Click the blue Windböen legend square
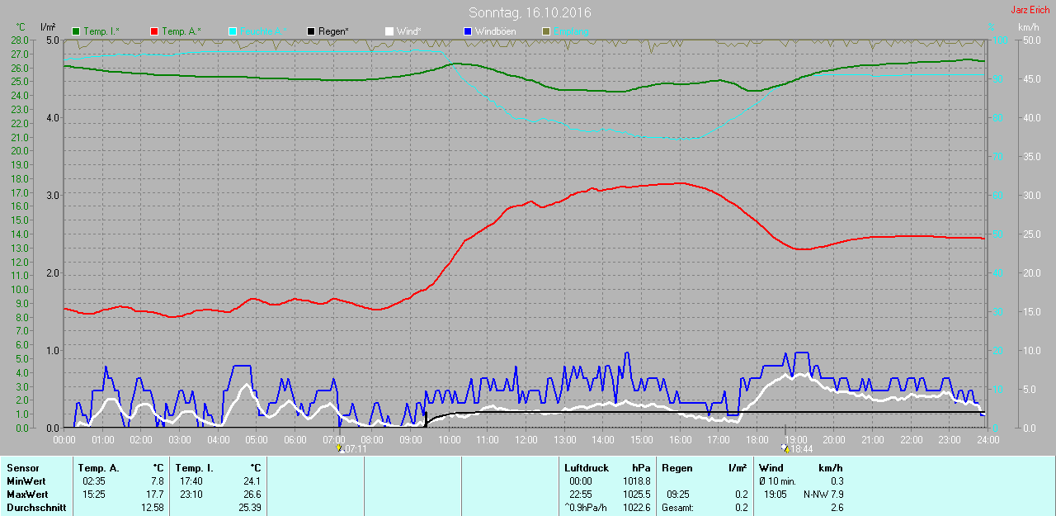Viewport: 1056px width, 516px height. click(468, 31)
